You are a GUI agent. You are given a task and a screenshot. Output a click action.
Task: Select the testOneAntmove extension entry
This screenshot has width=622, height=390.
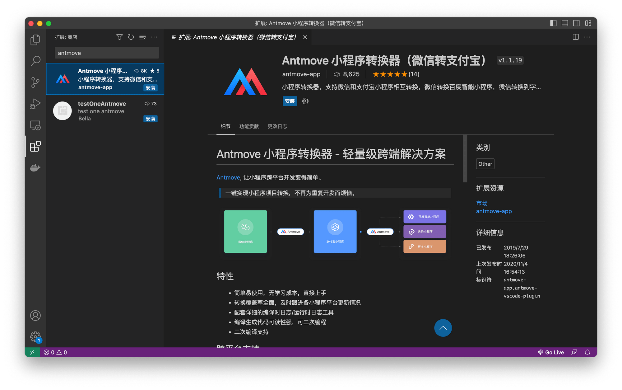[x=105, y=110]
